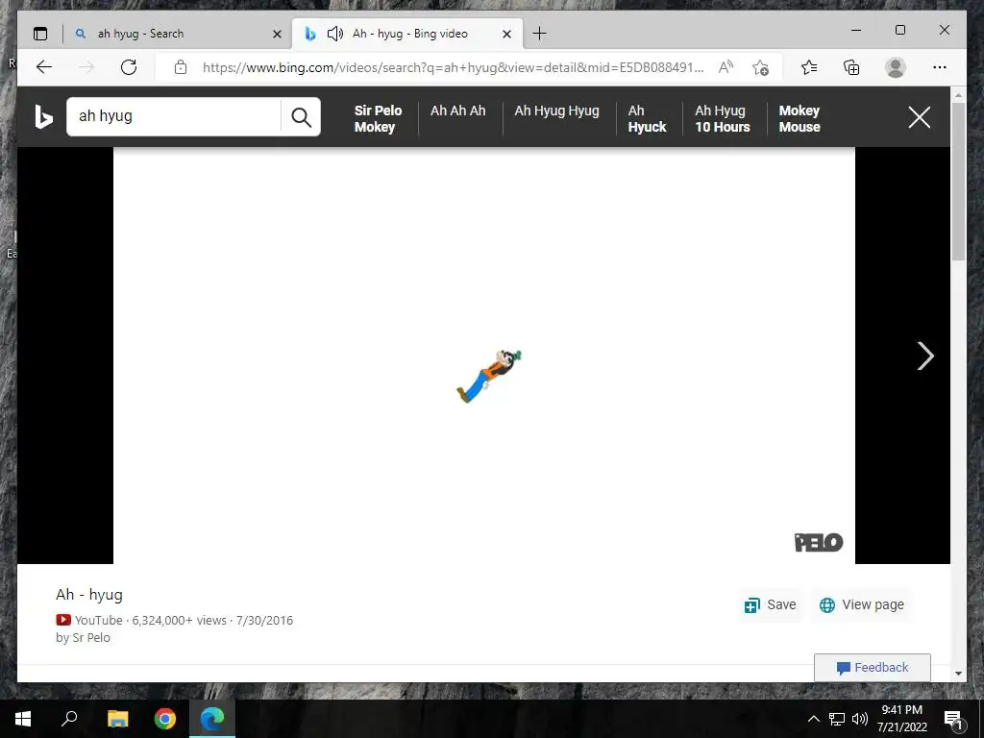Click the address bar URL
Screen dimensions: 984x738
pos(453,67)
